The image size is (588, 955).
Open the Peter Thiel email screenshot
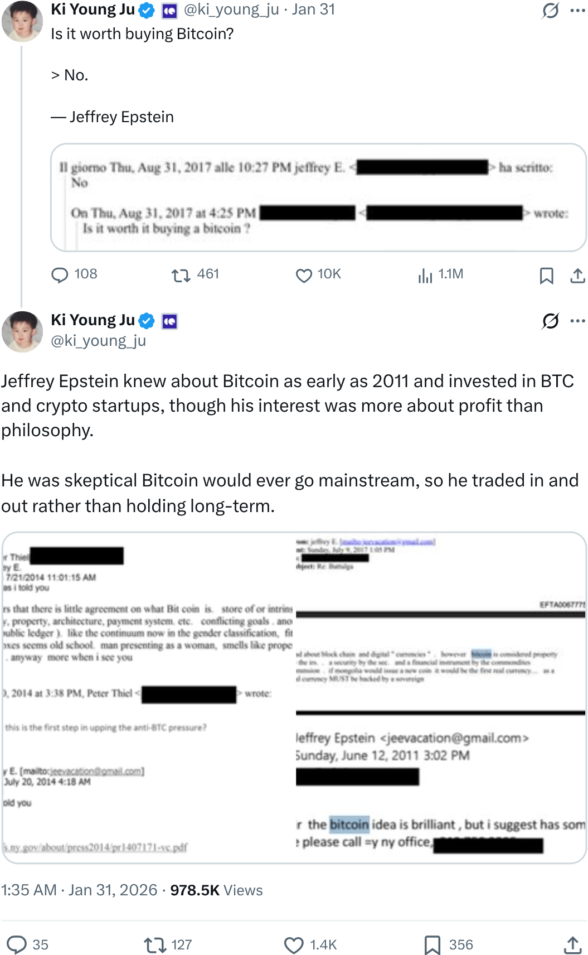[x=148, y=697]
